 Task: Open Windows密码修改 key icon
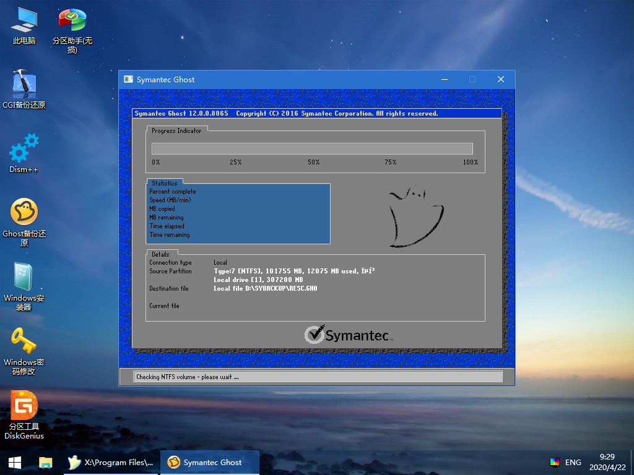point(24,351)
